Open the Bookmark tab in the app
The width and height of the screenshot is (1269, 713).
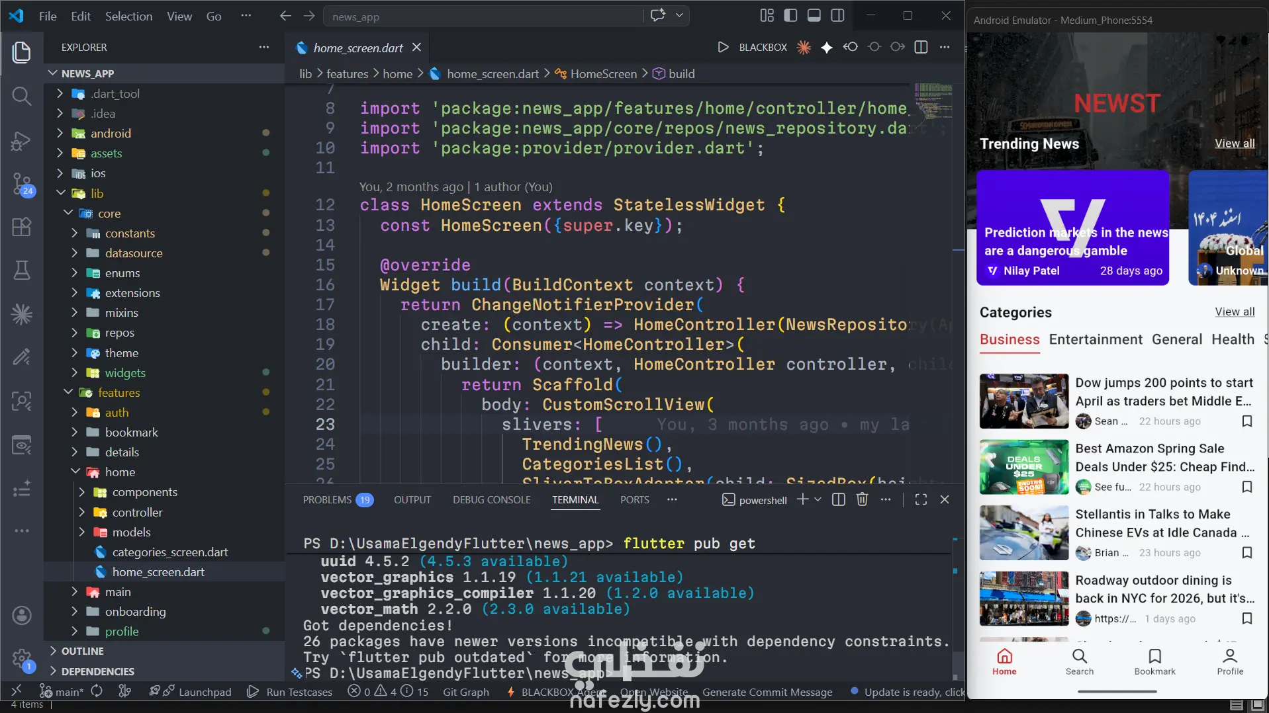tap(1154, 662)
